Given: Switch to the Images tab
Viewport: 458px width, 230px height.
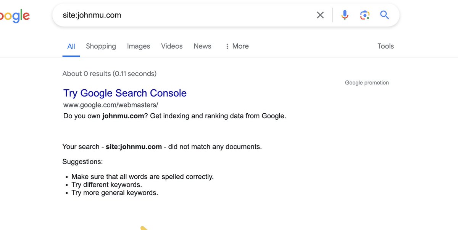Looking at the screenshot, I should coord(139,46).
